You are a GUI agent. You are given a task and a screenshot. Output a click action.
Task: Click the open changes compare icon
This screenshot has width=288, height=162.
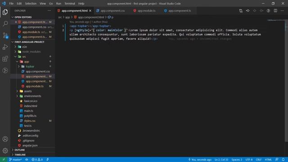[241, 11]
